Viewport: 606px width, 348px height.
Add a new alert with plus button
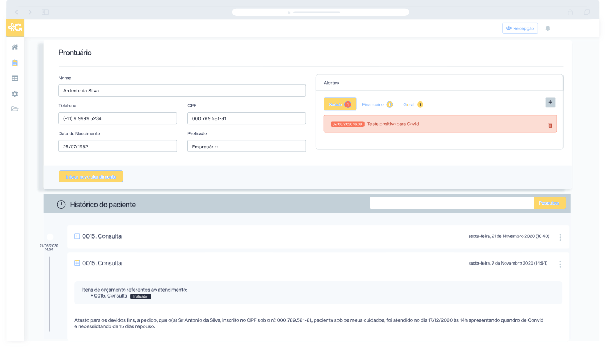[550, 103]
